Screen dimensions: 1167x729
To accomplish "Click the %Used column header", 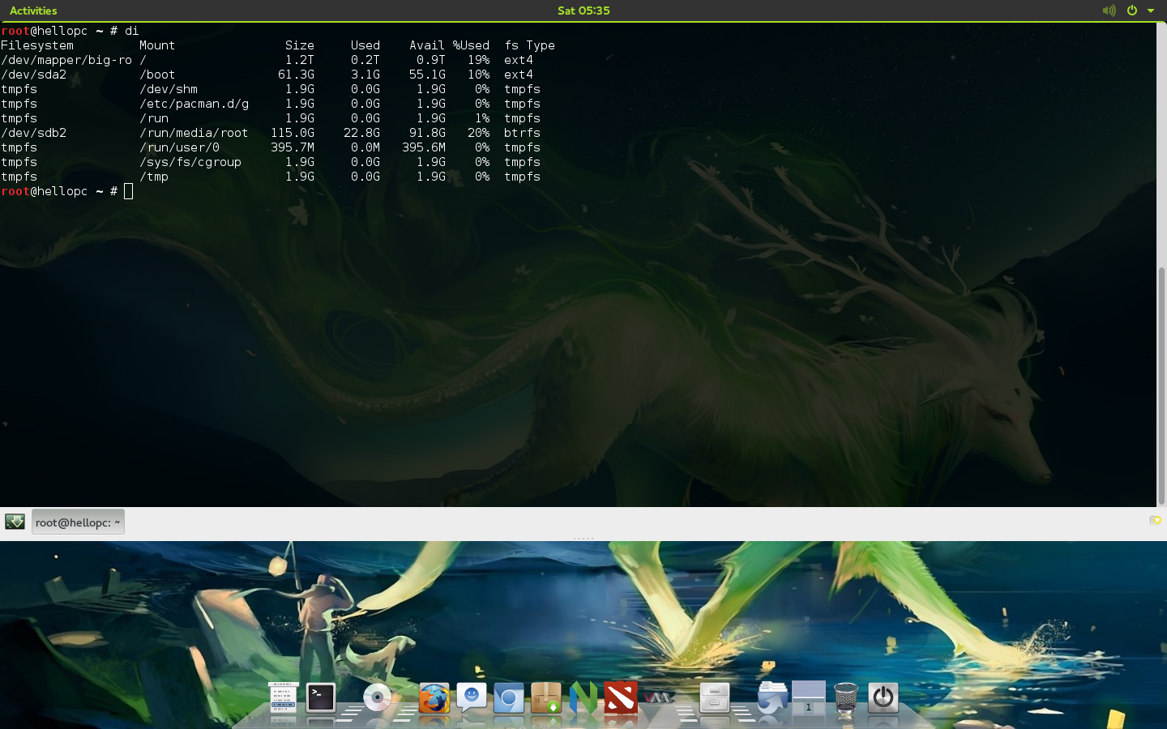I will tap(472, 45).
